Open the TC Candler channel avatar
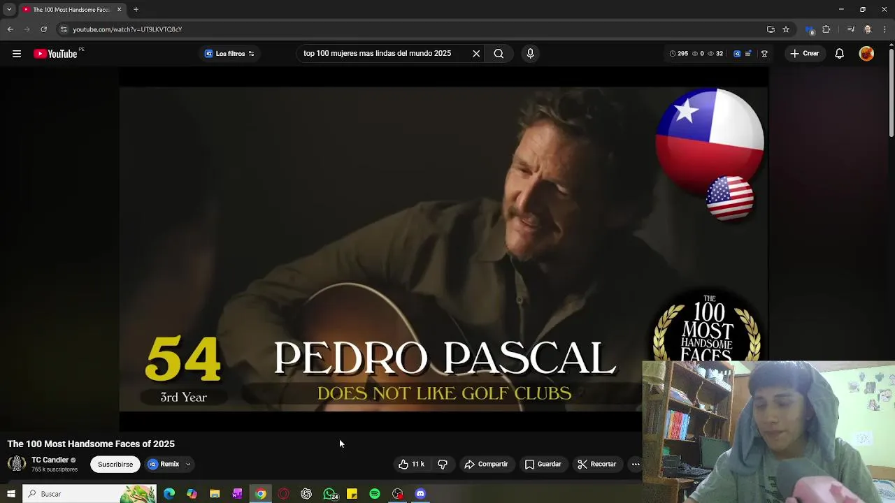895x503 pixels. 17,464
